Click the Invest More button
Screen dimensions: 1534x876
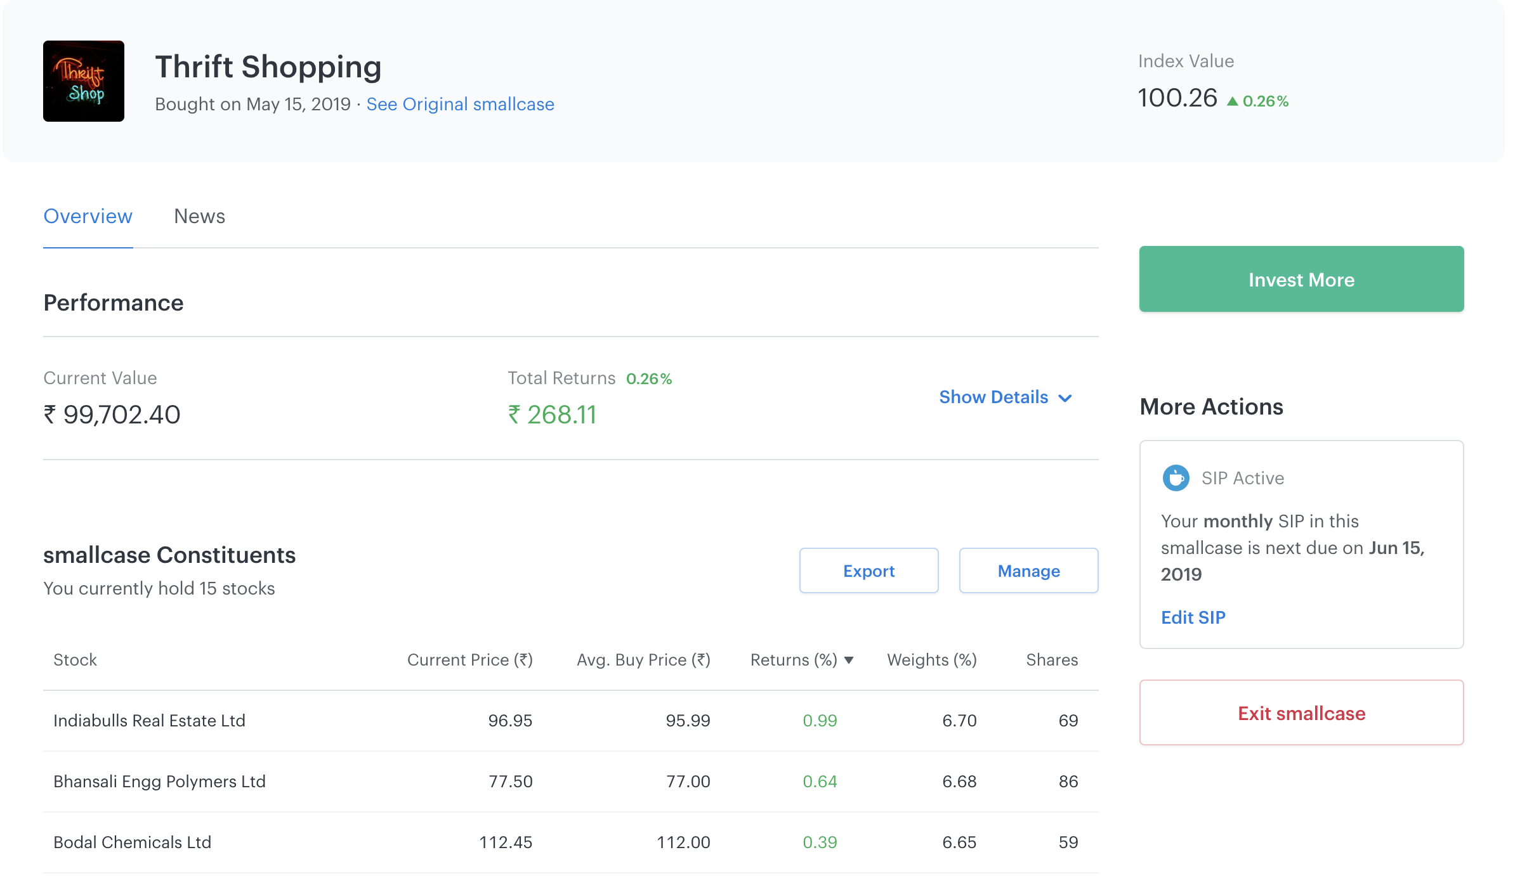1301,279
